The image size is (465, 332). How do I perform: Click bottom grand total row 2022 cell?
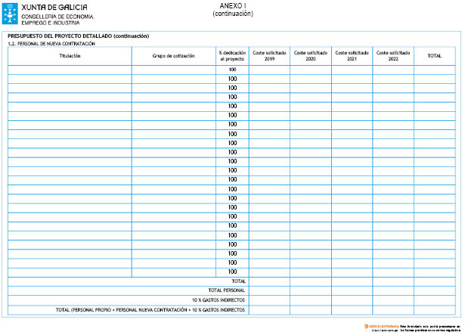point(392,310)
